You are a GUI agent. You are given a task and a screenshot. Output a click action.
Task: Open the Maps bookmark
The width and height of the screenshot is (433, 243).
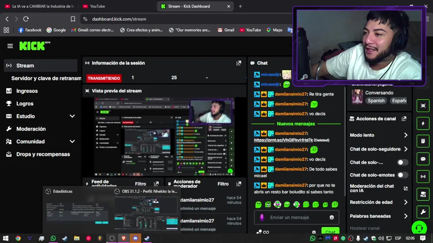point(274,30)
